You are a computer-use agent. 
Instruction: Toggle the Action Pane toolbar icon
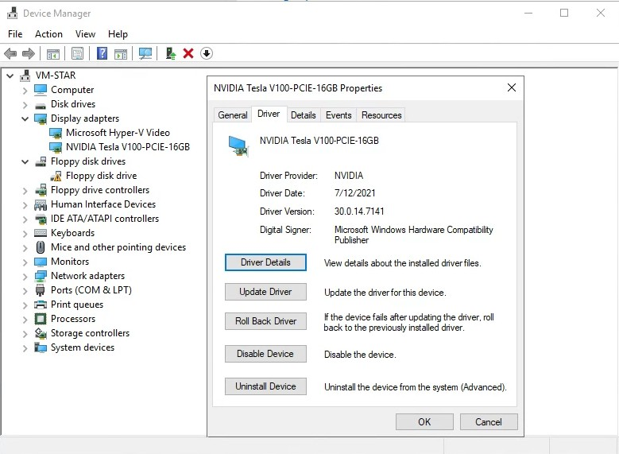(121, 53)
